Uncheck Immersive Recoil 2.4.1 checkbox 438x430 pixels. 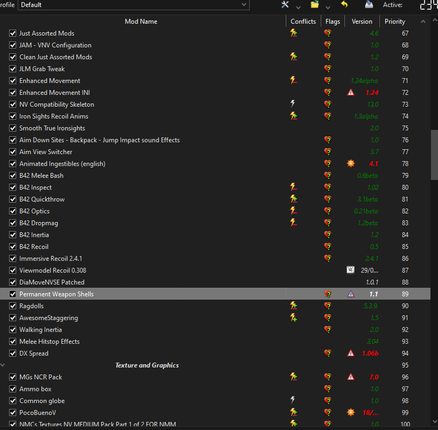[x=12, y=259]
